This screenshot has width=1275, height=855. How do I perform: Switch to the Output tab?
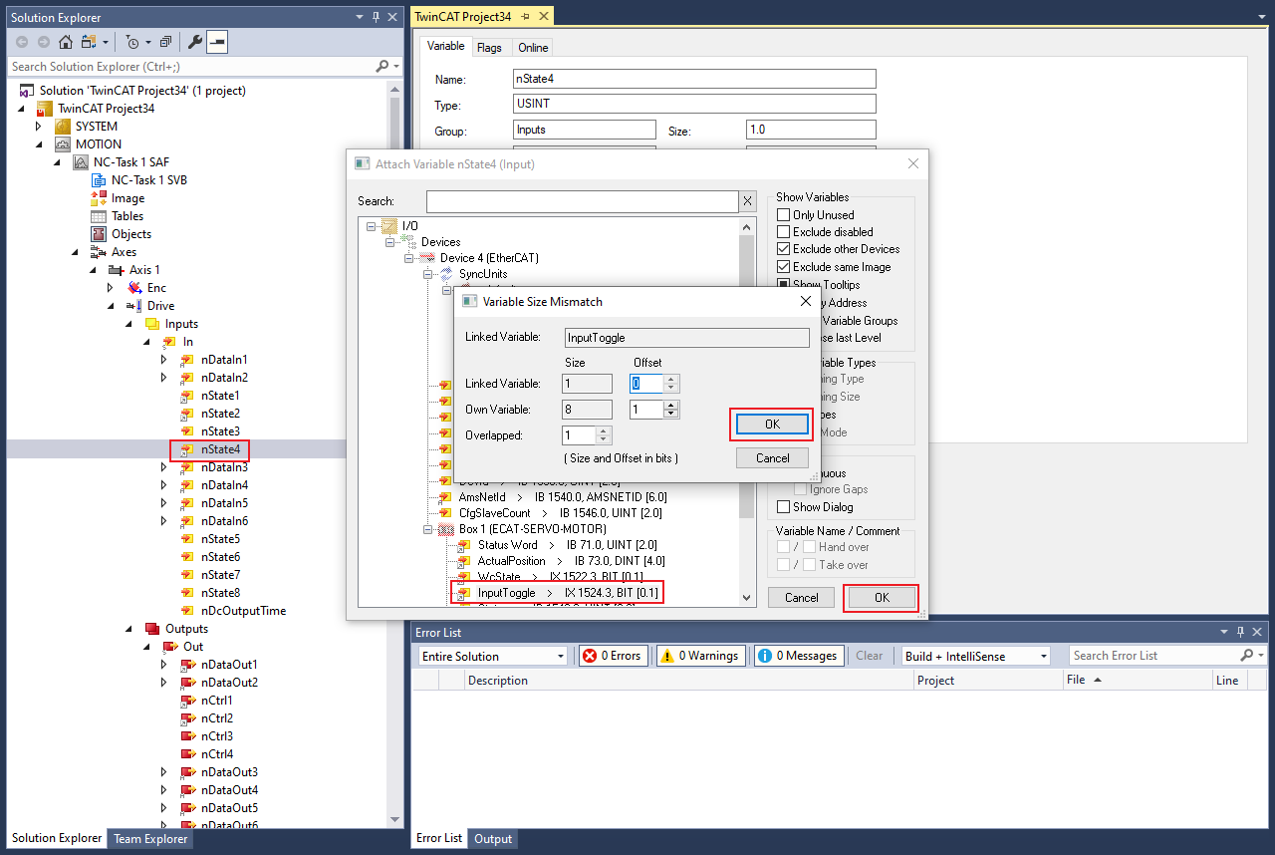point(492,839)
